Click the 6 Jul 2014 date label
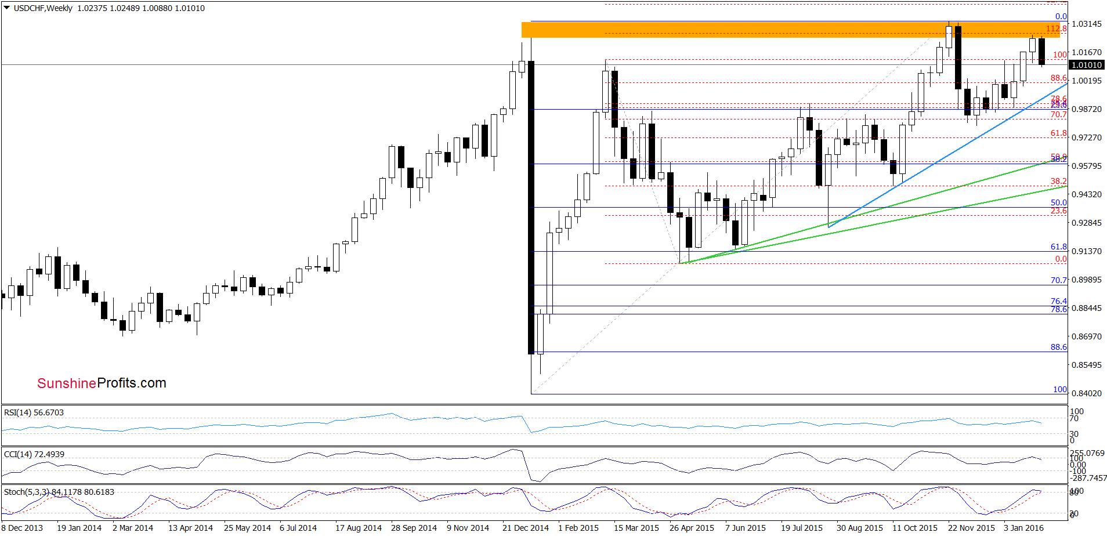 tap(298, 528)
